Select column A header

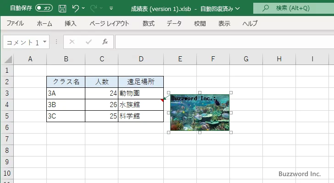[30, 59]
